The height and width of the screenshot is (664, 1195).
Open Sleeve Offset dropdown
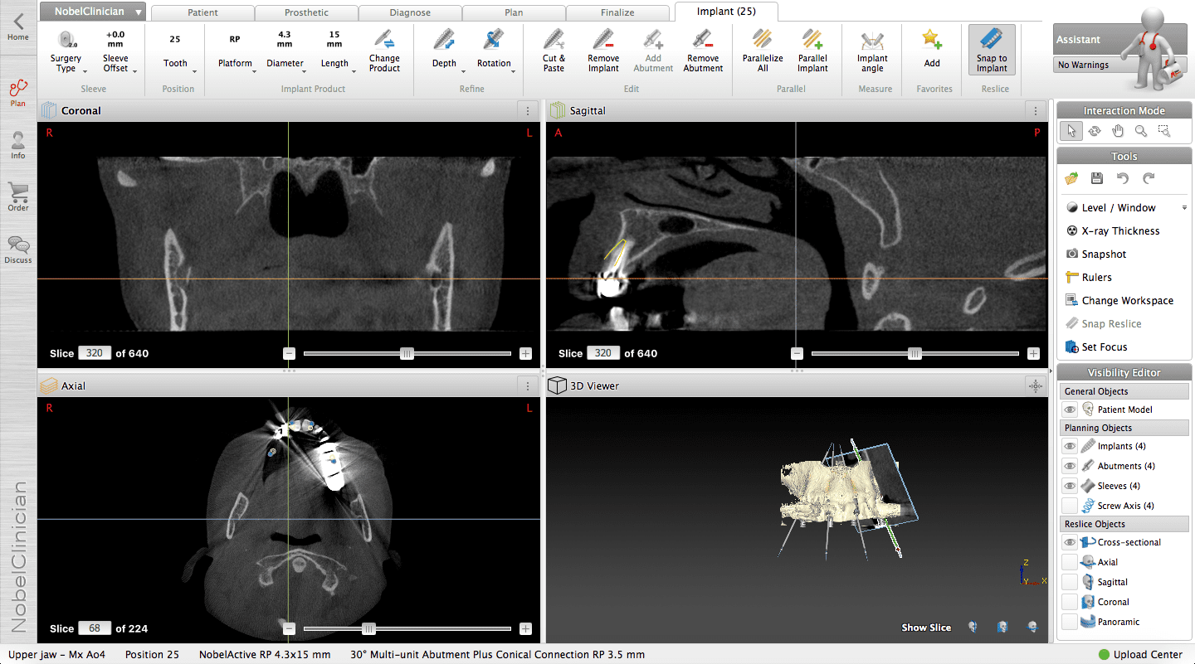115,51
